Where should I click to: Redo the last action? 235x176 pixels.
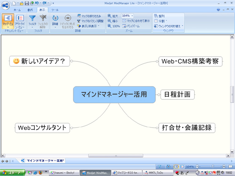[x=45, y=3]
